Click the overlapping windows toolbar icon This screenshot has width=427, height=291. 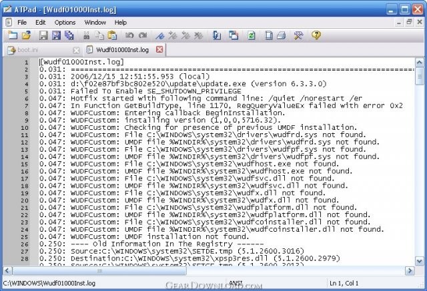coord(234,35)
